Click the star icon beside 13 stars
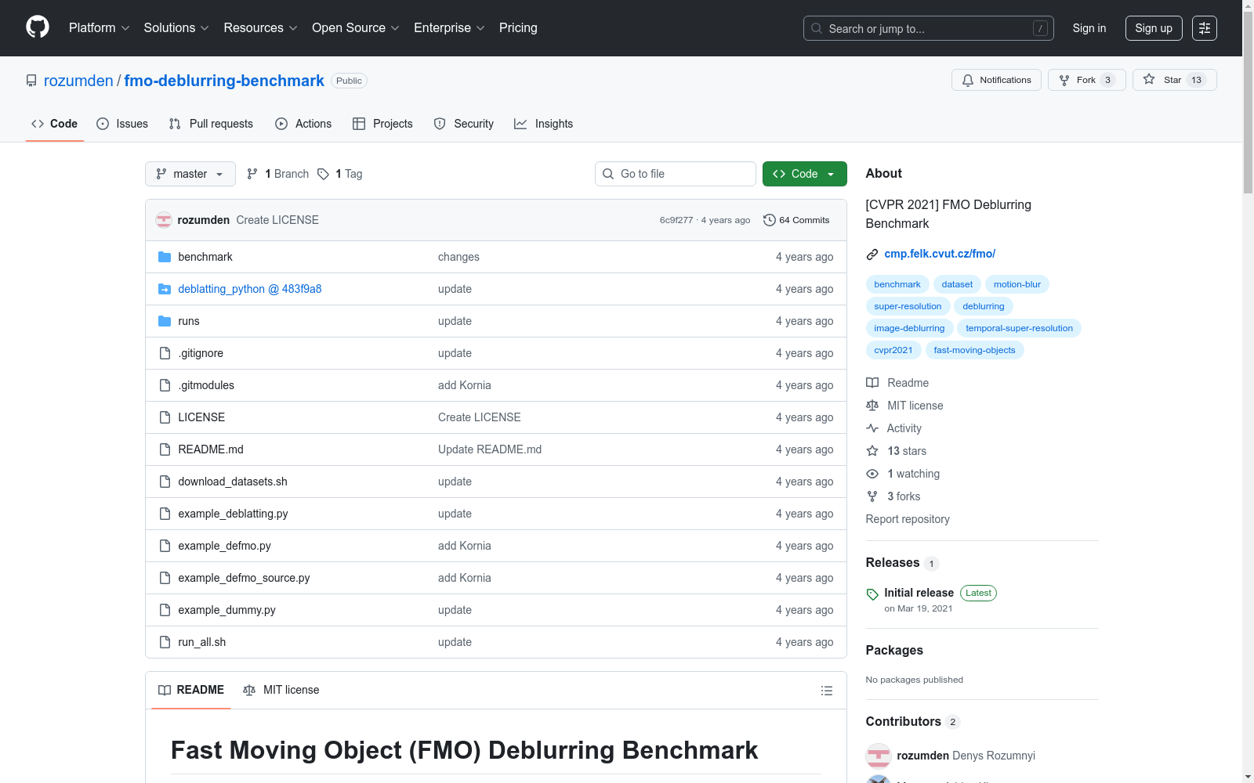The height and width of the screenshot is (783, 1254). click(x=872, y=451)
